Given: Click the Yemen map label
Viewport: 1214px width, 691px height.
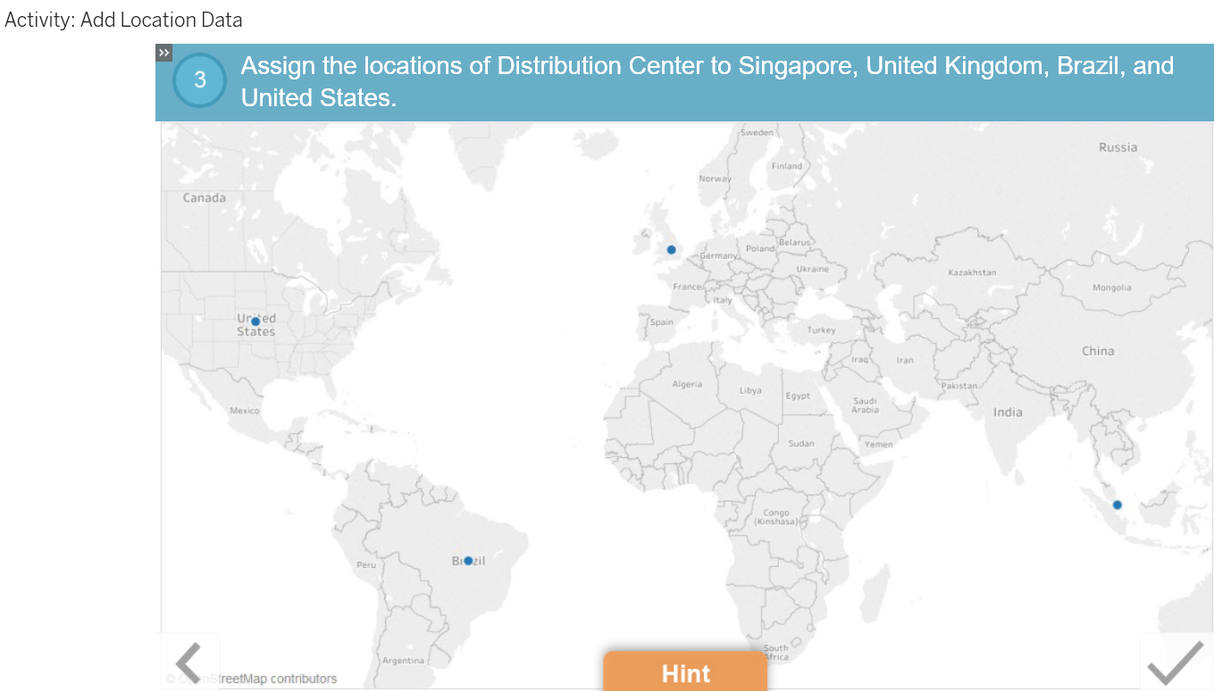Looking at the screenshot, I should click(878, 444).
